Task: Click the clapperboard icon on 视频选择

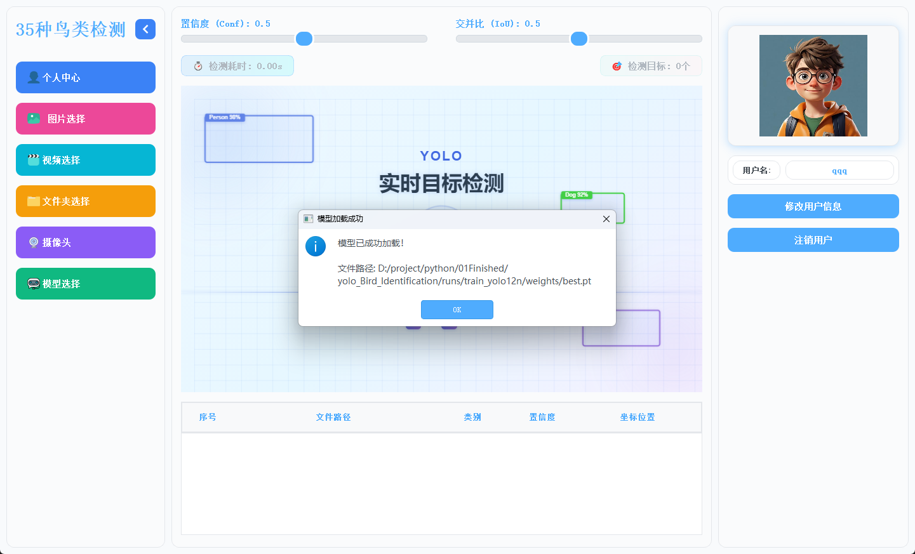Action: click(34, 160)
